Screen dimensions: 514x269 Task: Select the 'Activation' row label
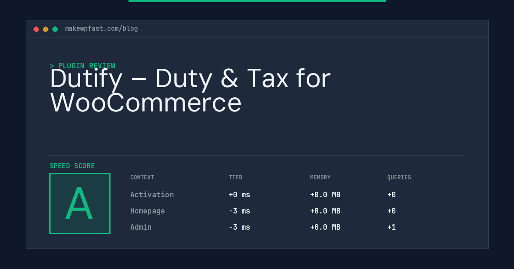152,195
